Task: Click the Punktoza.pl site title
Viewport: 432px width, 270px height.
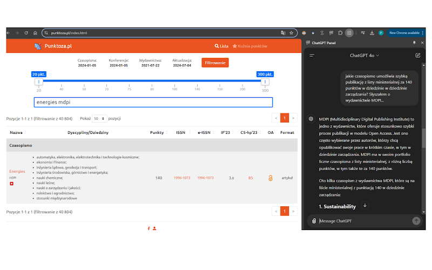Action: pos(58,46)
